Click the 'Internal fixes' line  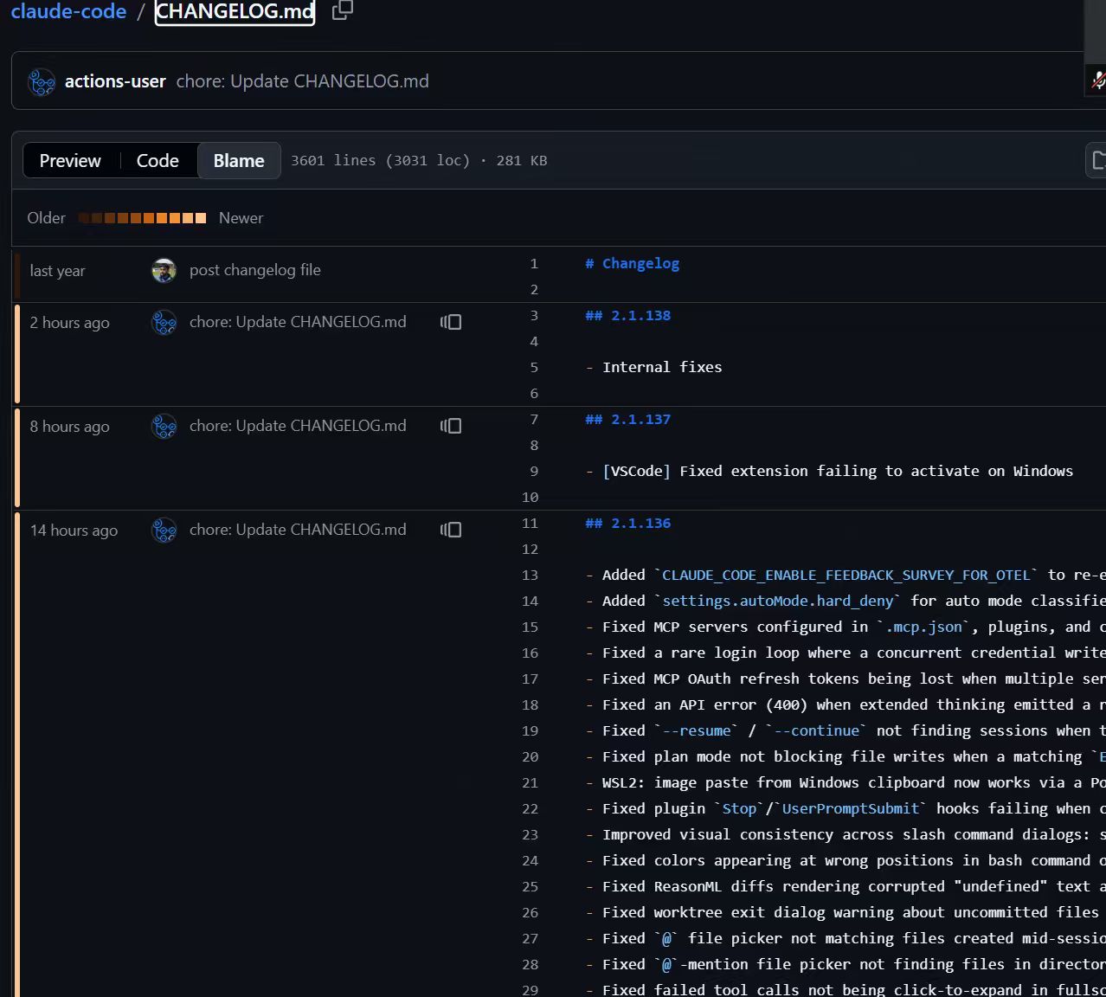[653, 368]
